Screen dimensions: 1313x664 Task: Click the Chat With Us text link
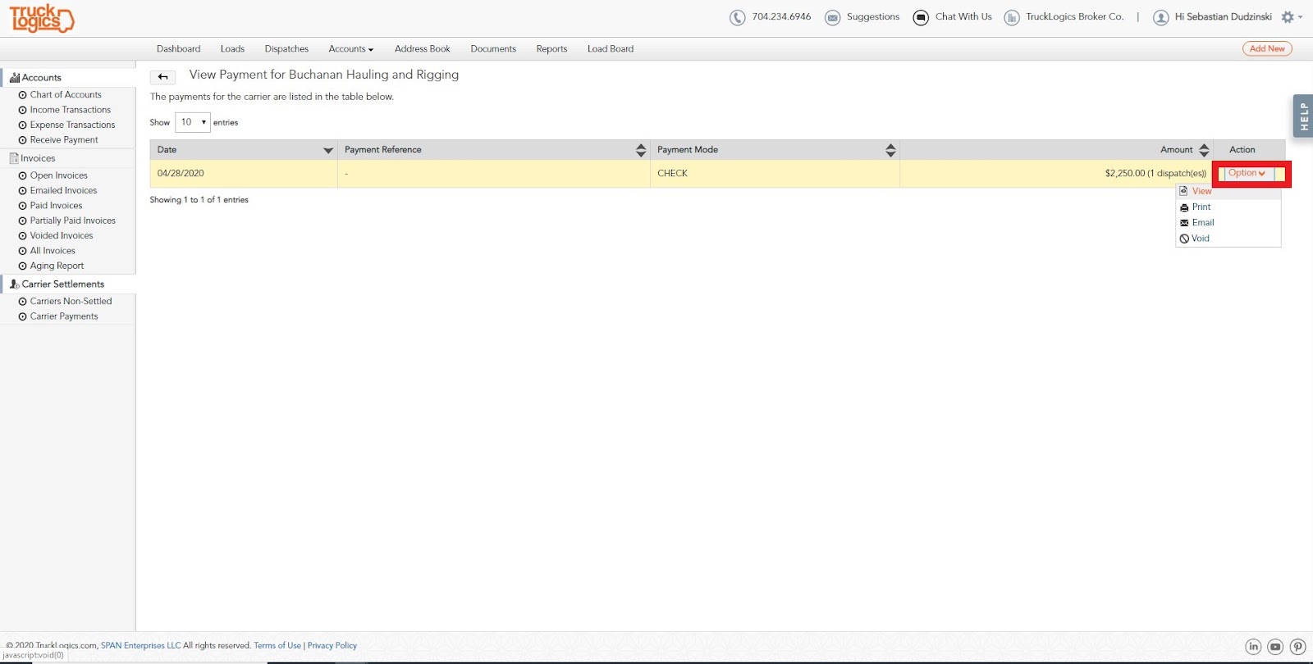point(963,17)
